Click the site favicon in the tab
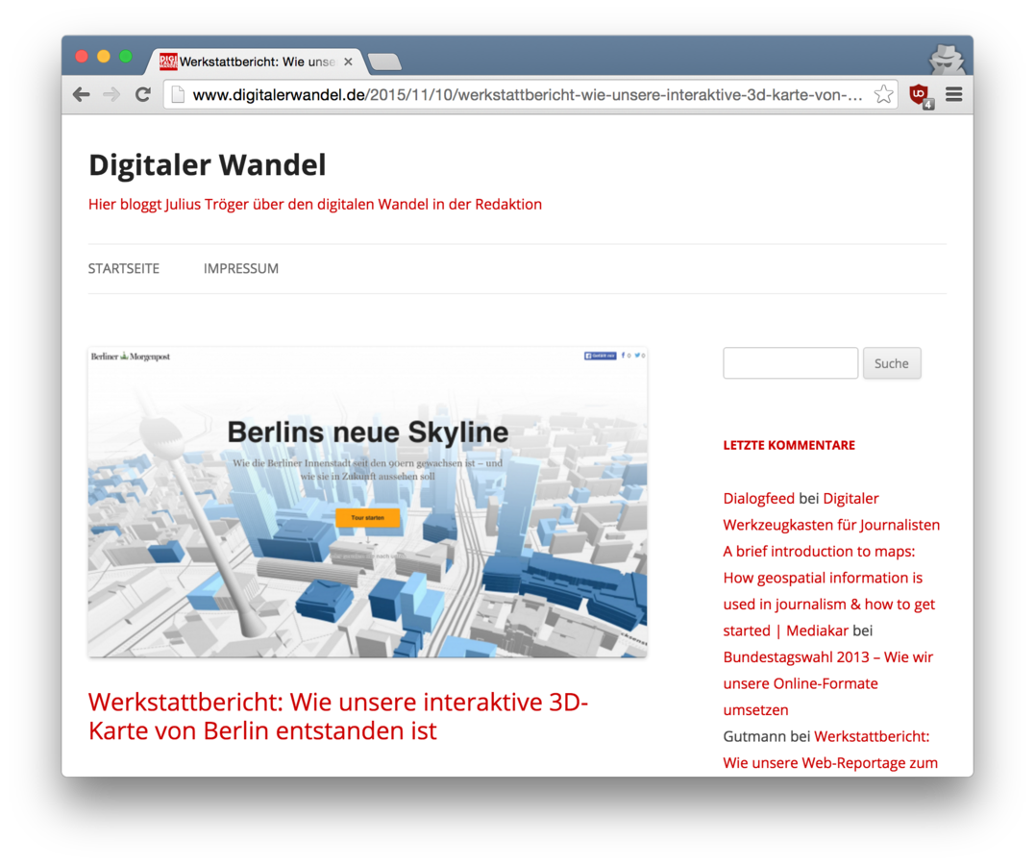1035x865 pixels. click(x=168, y=62)
